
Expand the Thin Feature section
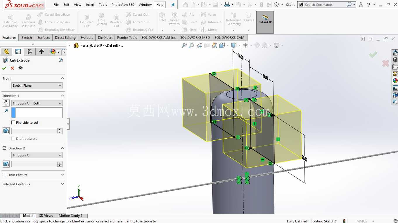[62, 175]
